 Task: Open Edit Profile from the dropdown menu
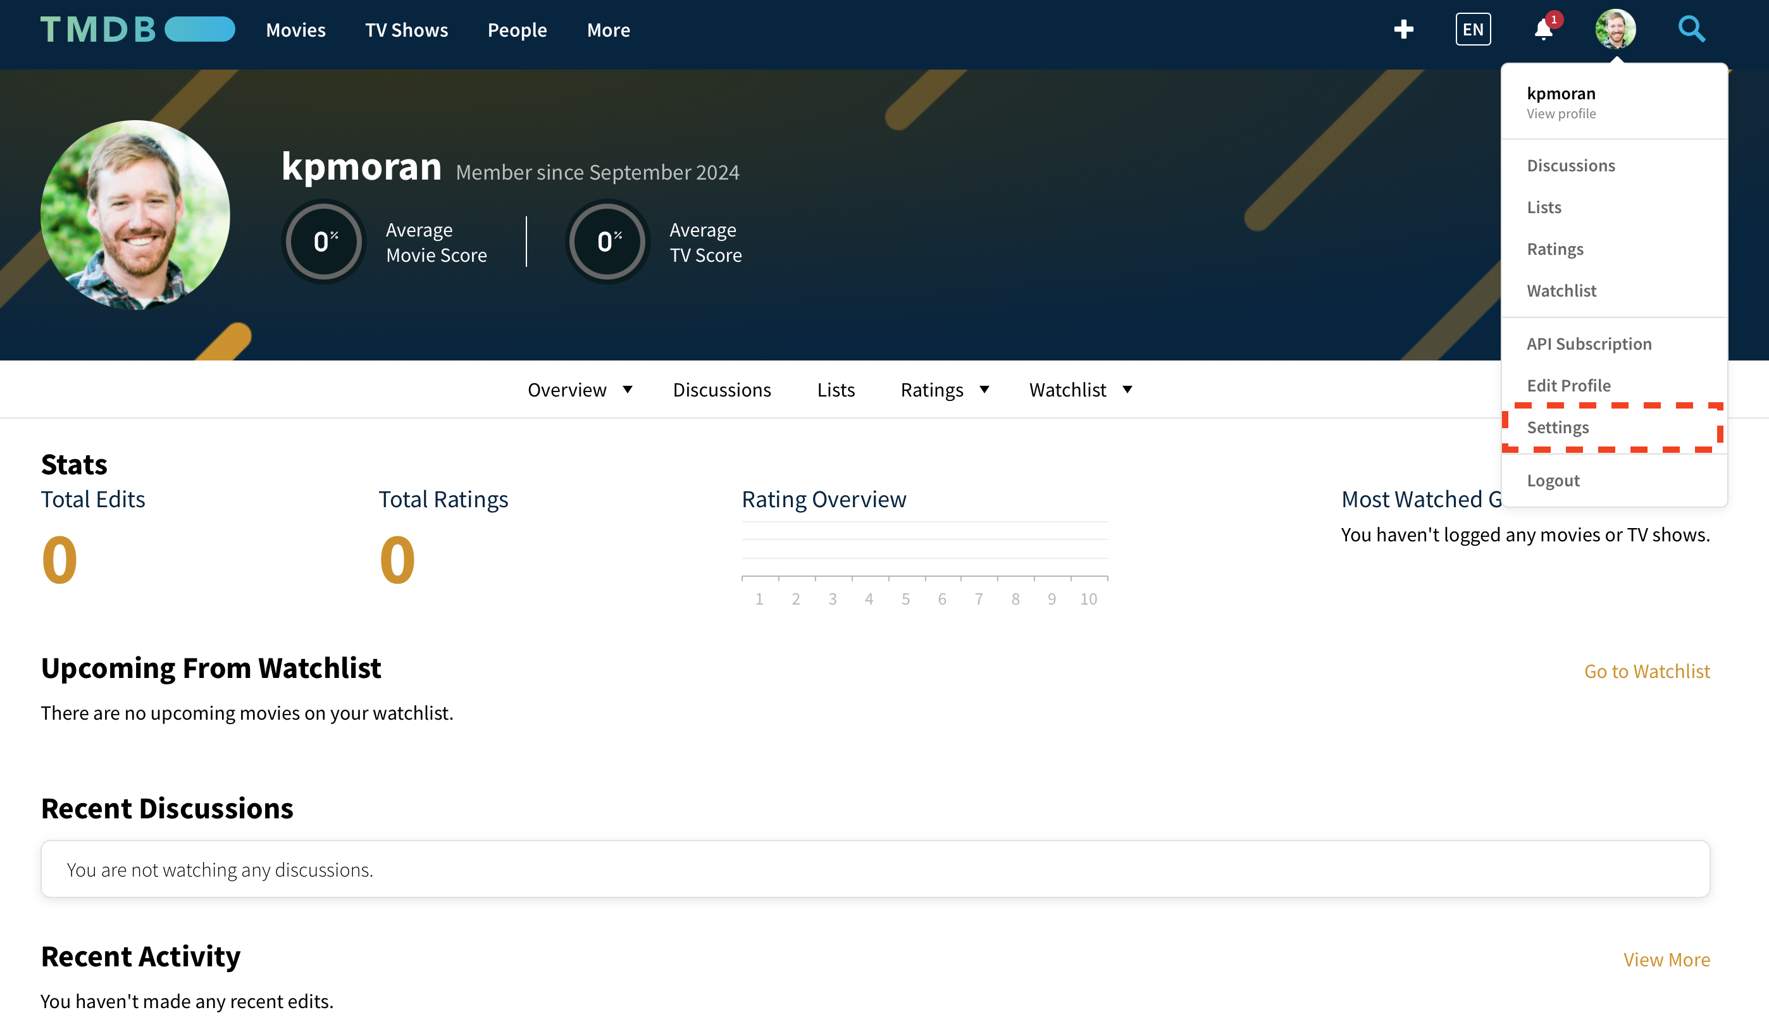[1569, 385]
